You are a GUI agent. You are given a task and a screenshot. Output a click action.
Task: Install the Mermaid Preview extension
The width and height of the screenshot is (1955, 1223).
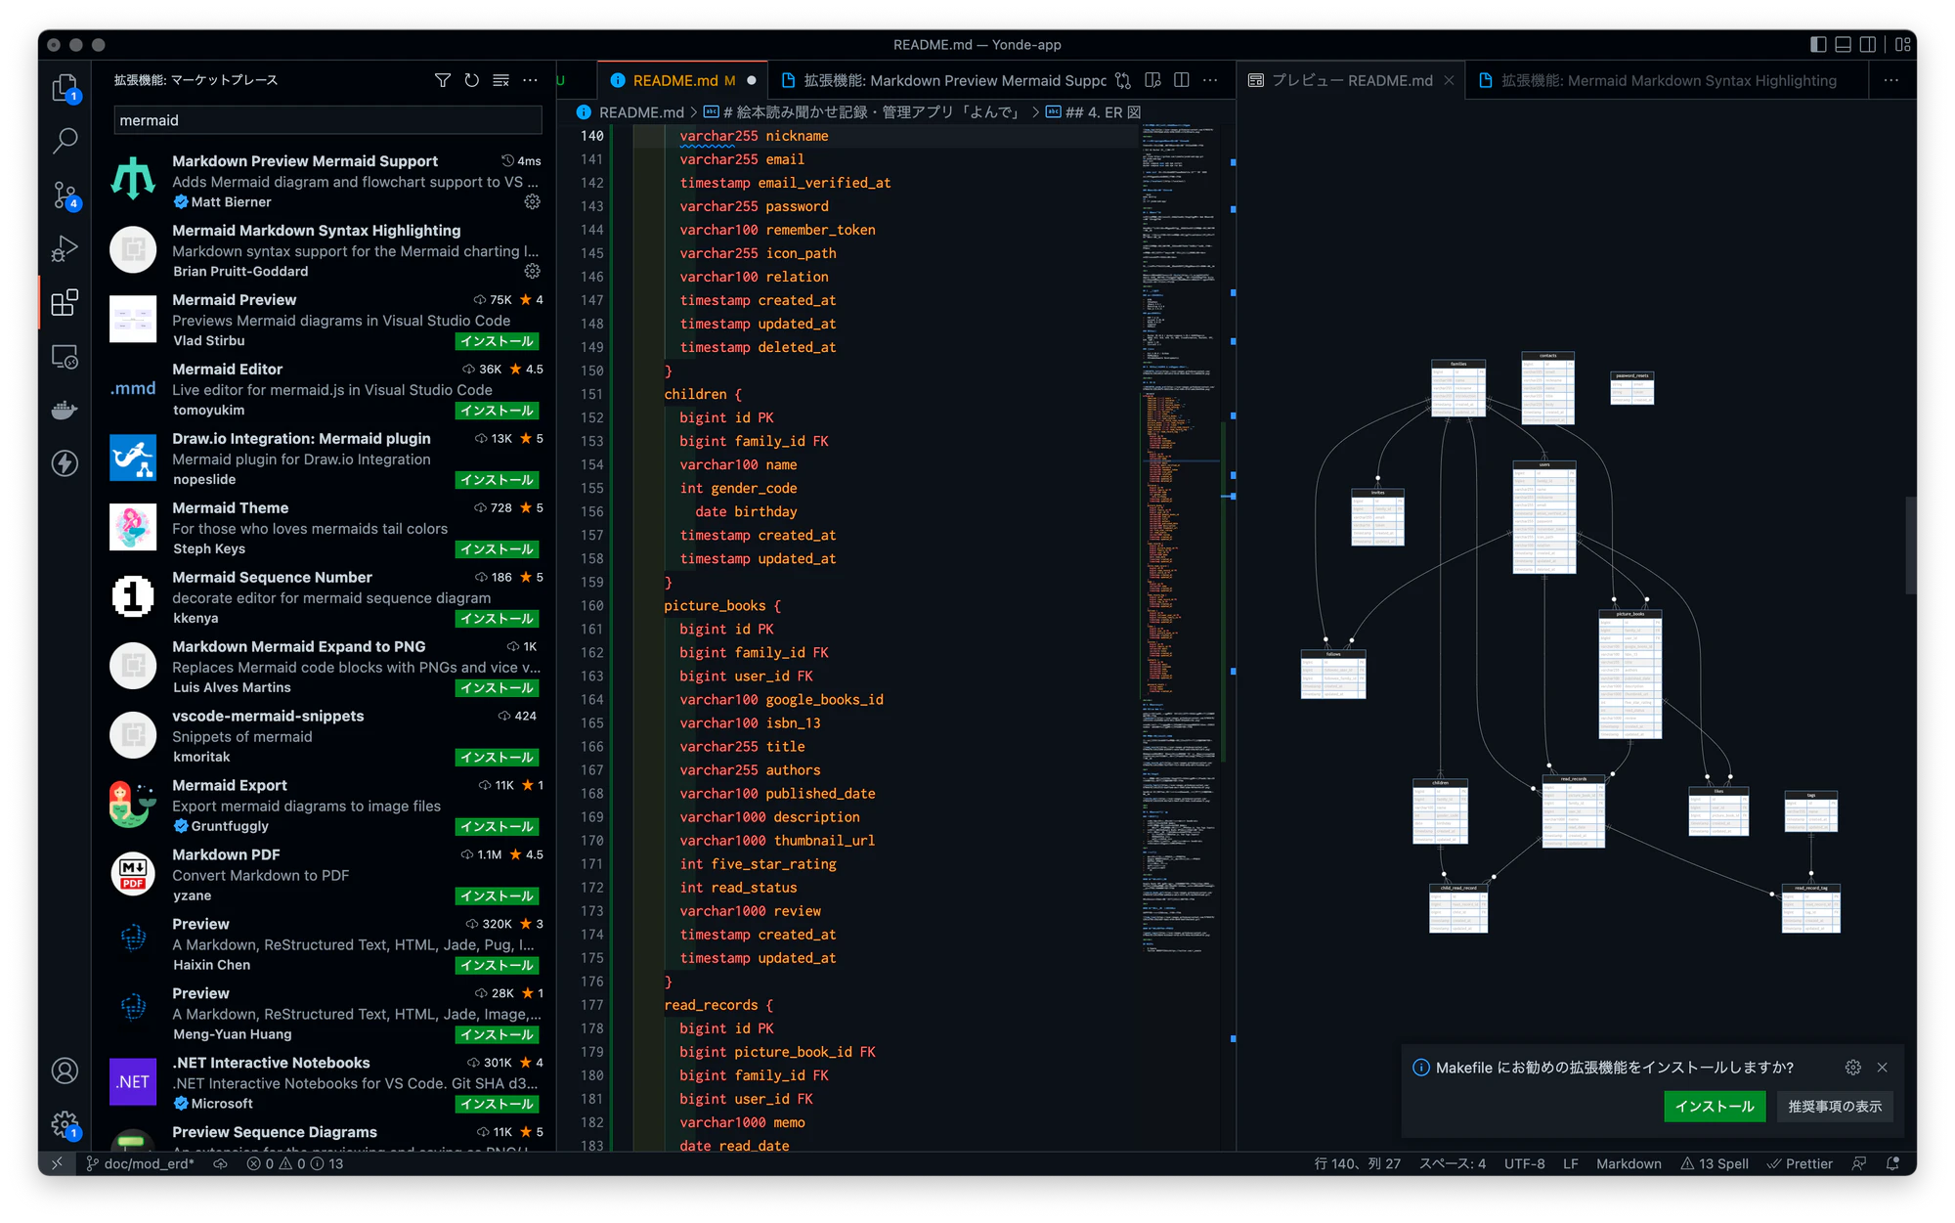coord(498,341)
